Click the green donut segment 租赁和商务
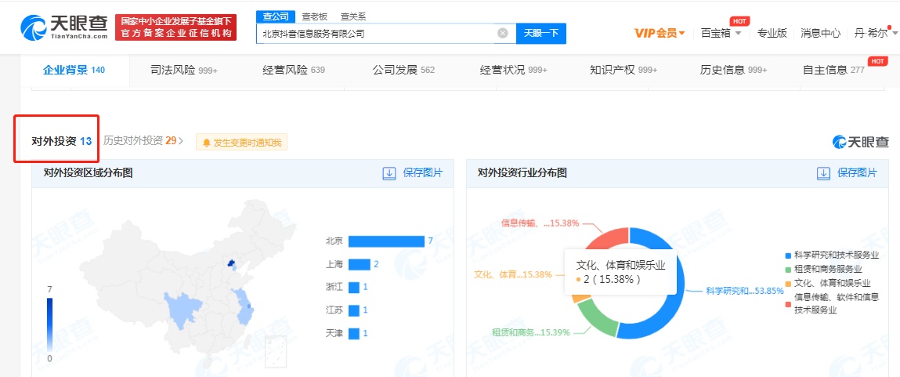This screenshot has height=377, width=900. pos(597,319)
